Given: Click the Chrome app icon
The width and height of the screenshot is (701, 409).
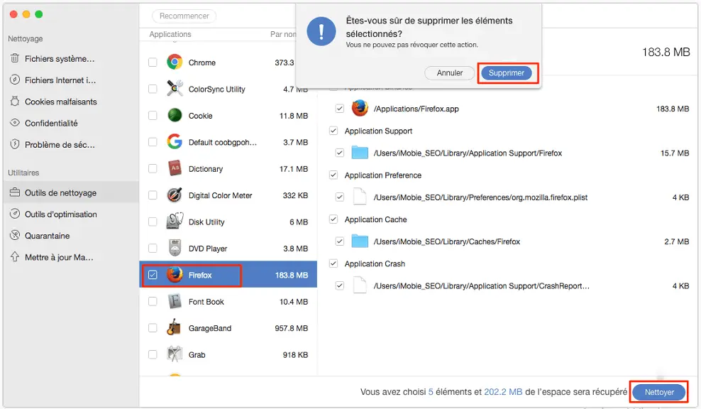Looking at the screenshot, I should click(175, 62).
